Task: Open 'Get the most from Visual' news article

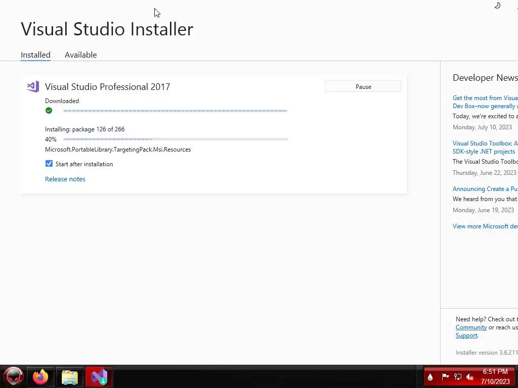Action: click(x=485, y=102)
